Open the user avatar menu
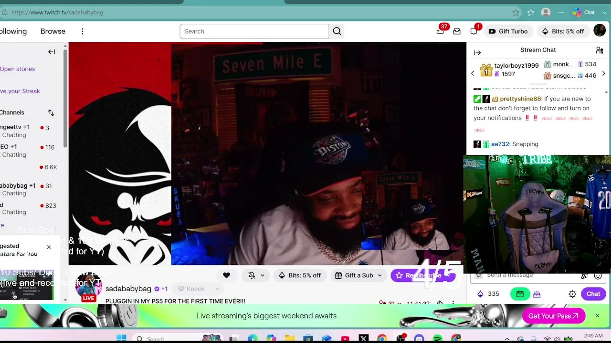Viewport: 611px width, 343px height. pos(600,31)
